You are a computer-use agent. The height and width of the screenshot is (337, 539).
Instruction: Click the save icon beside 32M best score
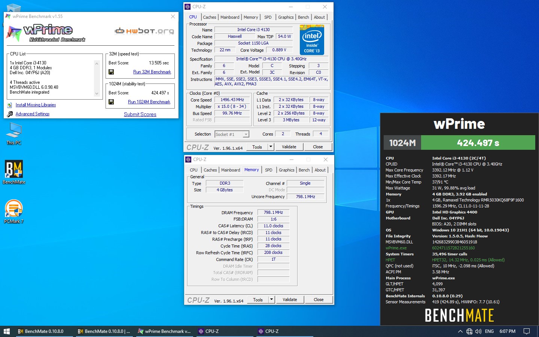coord(111,72)
